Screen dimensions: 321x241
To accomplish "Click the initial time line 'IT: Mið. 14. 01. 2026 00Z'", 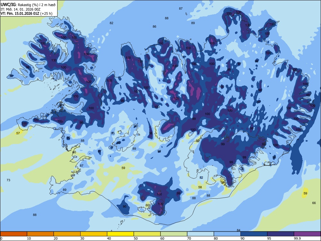I will point(21,9).
